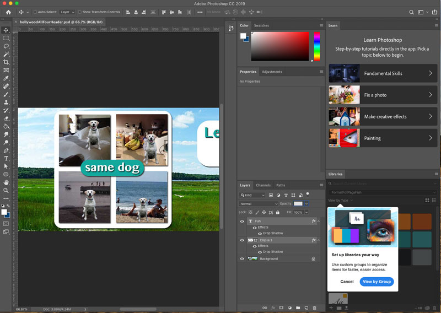
Task: Switch to the Swatches tab
Action: click(261, 25)
